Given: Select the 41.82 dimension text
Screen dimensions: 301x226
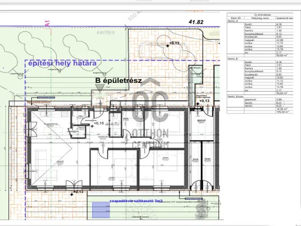Looking at the screenshot, I should point(197,22).
